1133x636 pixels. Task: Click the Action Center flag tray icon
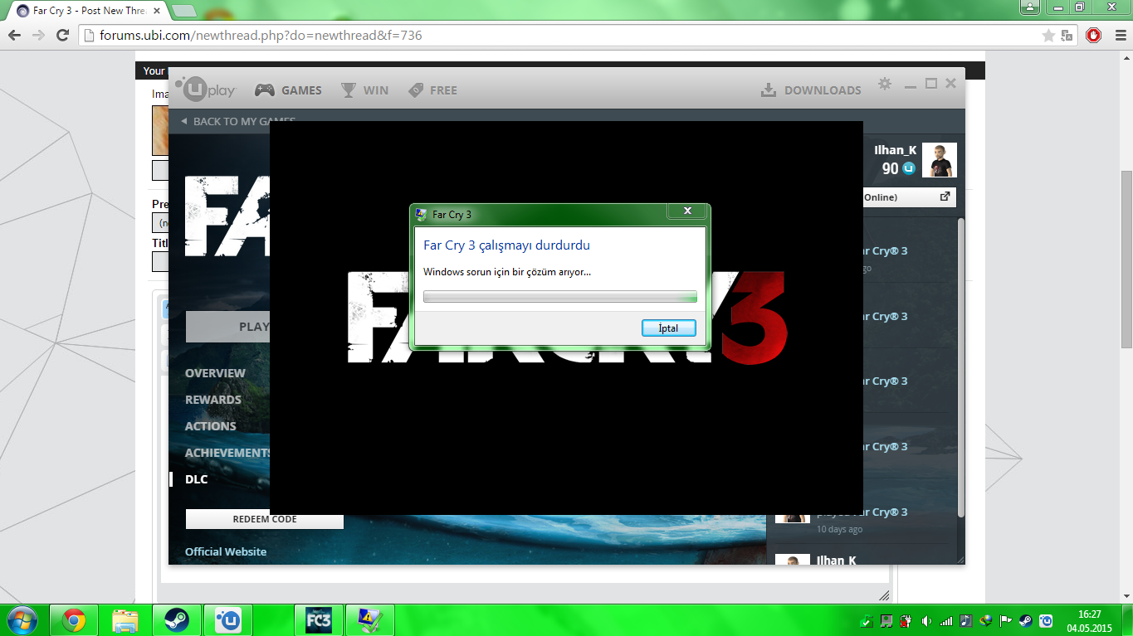(1005, 621)
